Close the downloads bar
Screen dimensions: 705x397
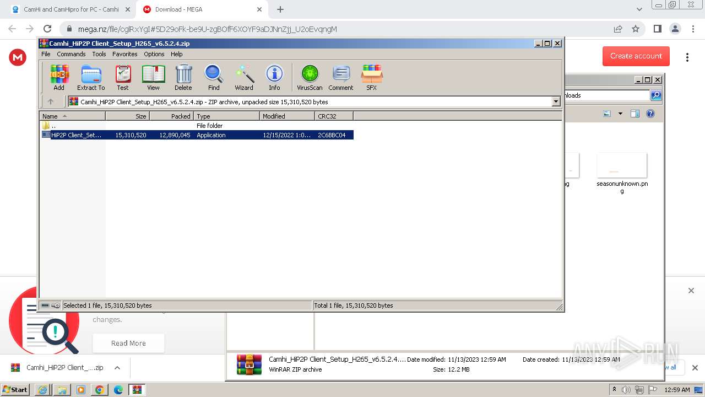695,368
